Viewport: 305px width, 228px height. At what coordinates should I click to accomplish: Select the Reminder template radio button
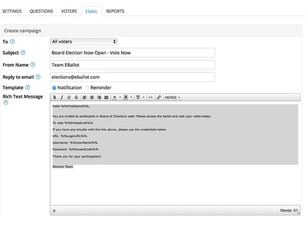87,88
